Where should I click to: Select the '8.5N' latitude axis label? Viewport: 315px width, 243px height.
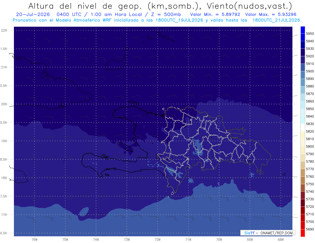tap(4, 159)
